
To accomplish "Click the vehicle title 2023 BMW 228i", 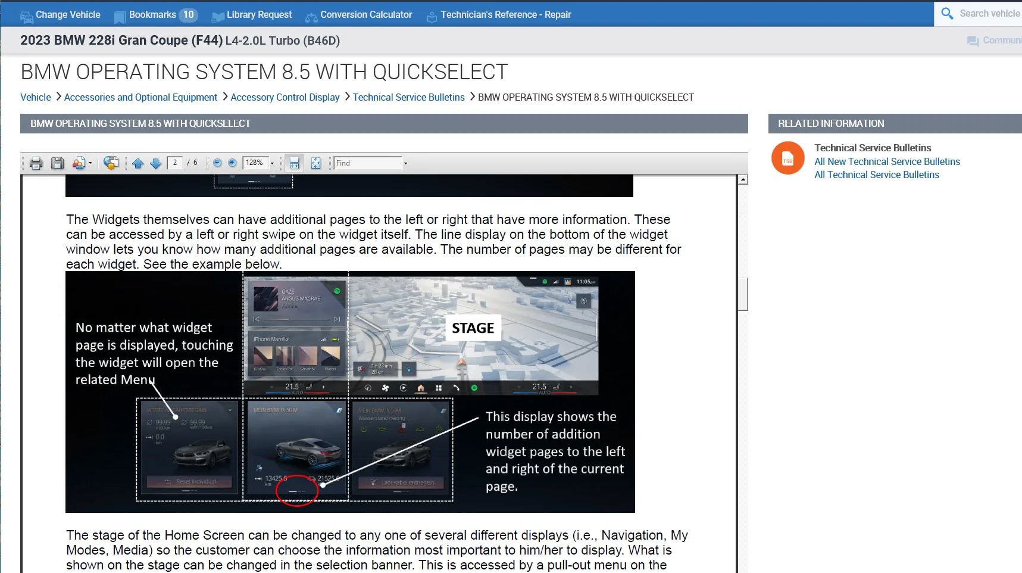I will pos(121,41).
